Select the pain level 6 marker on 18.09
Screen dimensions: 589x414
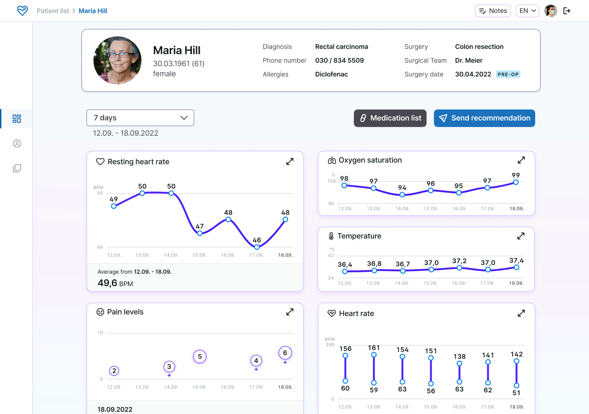285,352
